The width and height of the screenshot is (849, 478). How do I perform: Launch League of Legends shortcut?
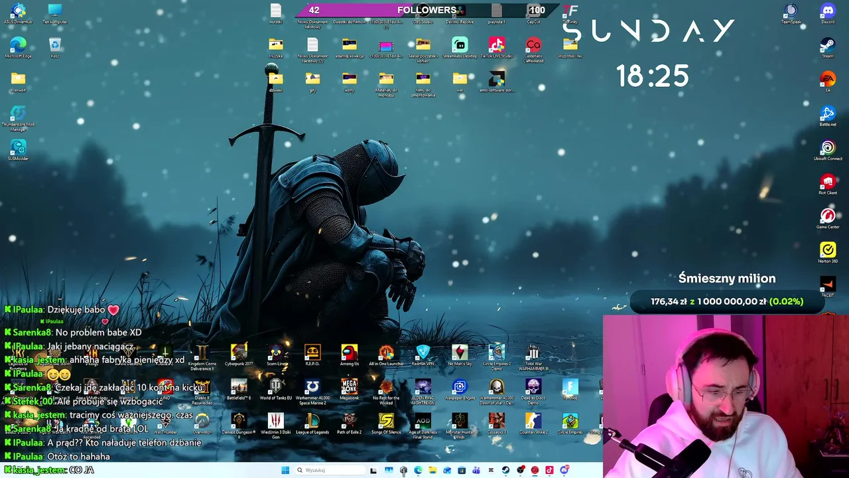tap(312, 424)
